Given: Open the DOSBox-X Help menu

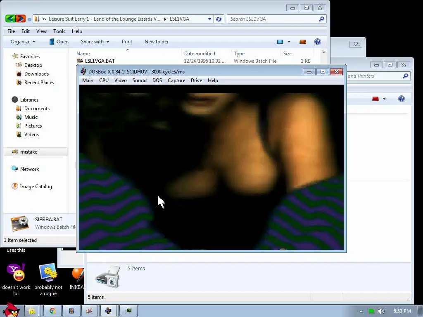Looking at the screenshot, I should coord(213,80).
